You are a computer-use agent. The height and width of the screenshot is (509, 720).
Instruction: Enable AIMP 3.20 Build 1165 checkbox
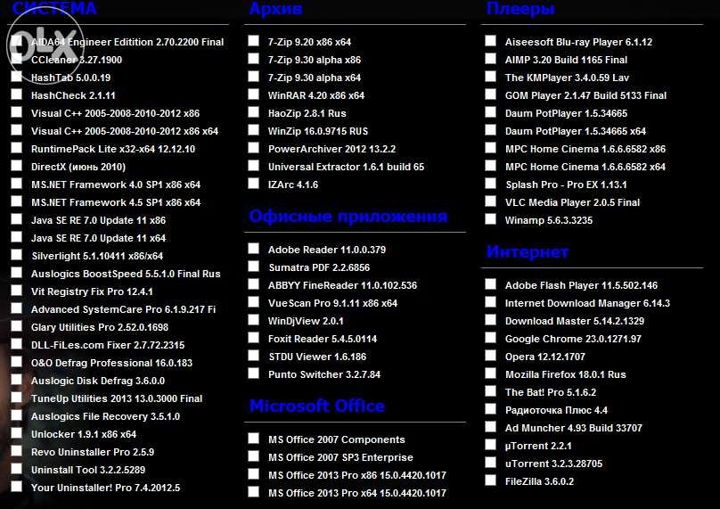click(x=490, y=59)
